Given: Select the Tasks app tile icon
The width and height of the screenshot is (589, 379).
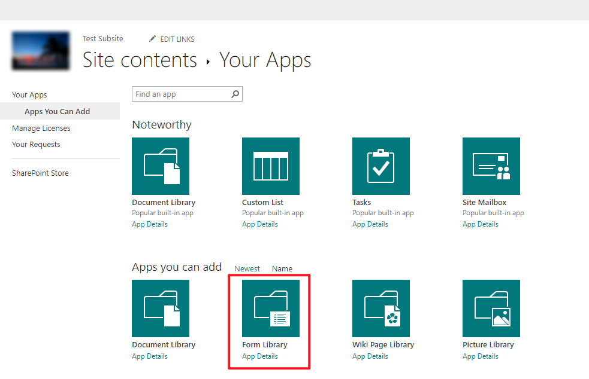Looking at the screenshot, I should (x=381, y=166).
